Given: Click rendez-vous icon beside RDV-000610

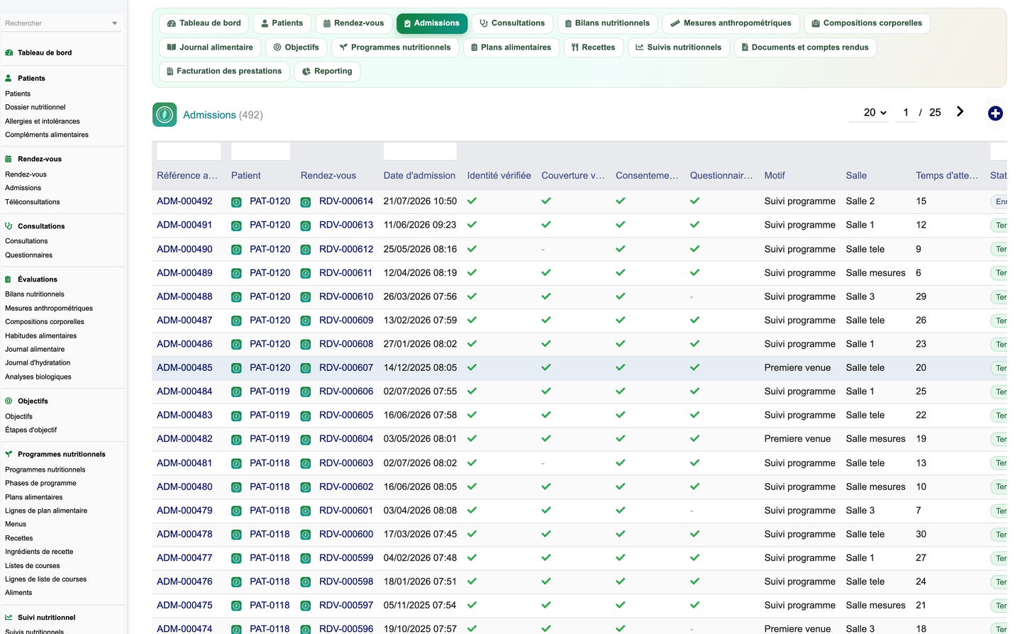Looking at the screenshot, I should 306,297.
